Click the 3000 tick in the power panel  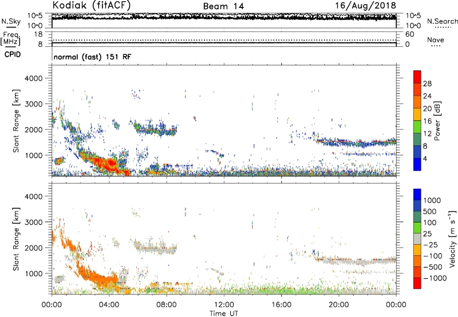click(x=33, y=104)
